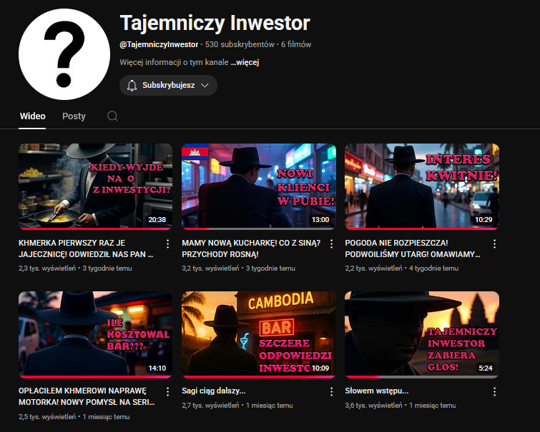Open three-dot menu for POGODA NIE ROZPIESZCZA video
540x432 pixels.
494,244
